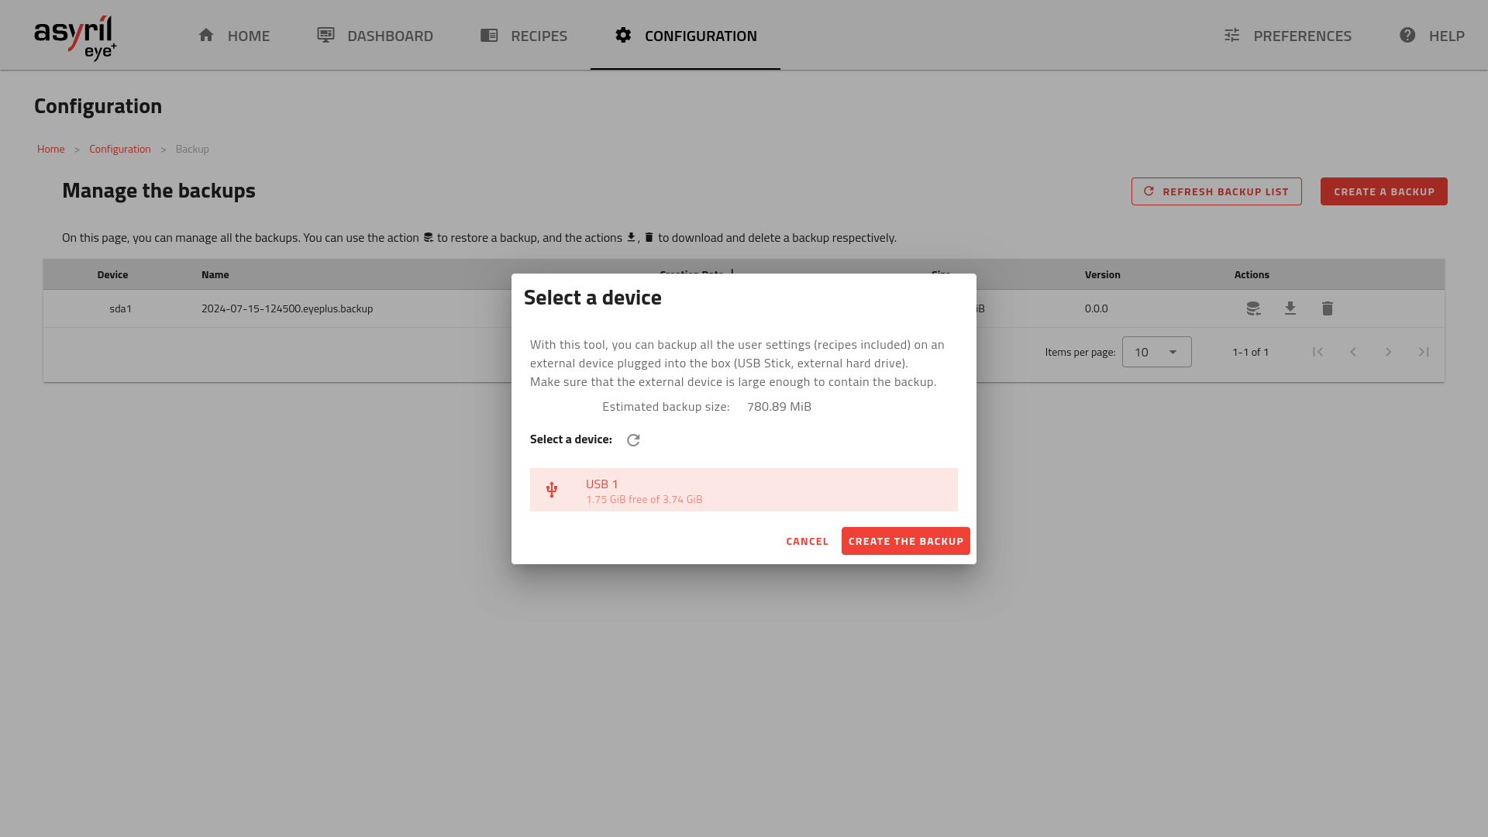Select the USB 1 device entry
This screenshot has height=837, width=1488.
click(x=743, y=490)
